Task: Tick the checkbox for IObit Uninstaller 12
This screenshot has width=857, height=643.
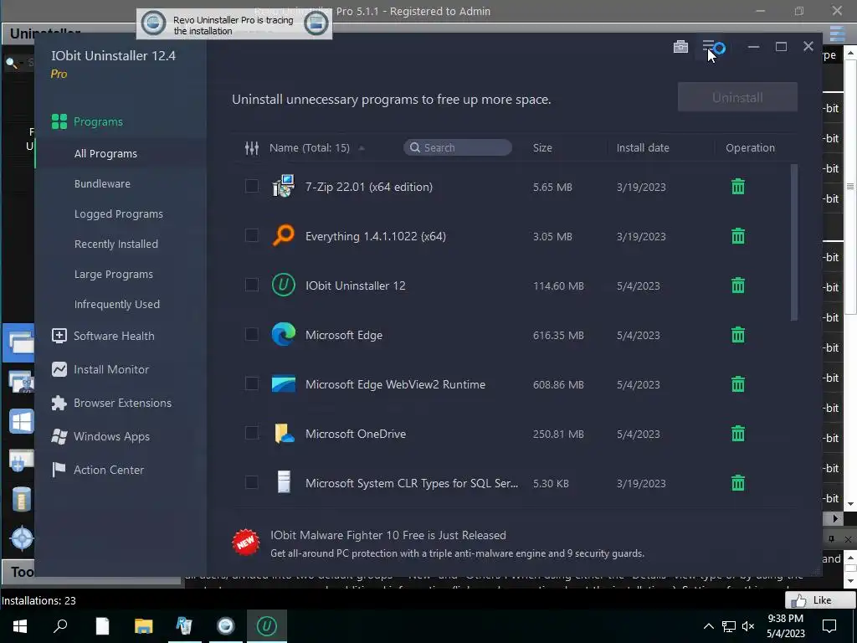Action: 251,285
